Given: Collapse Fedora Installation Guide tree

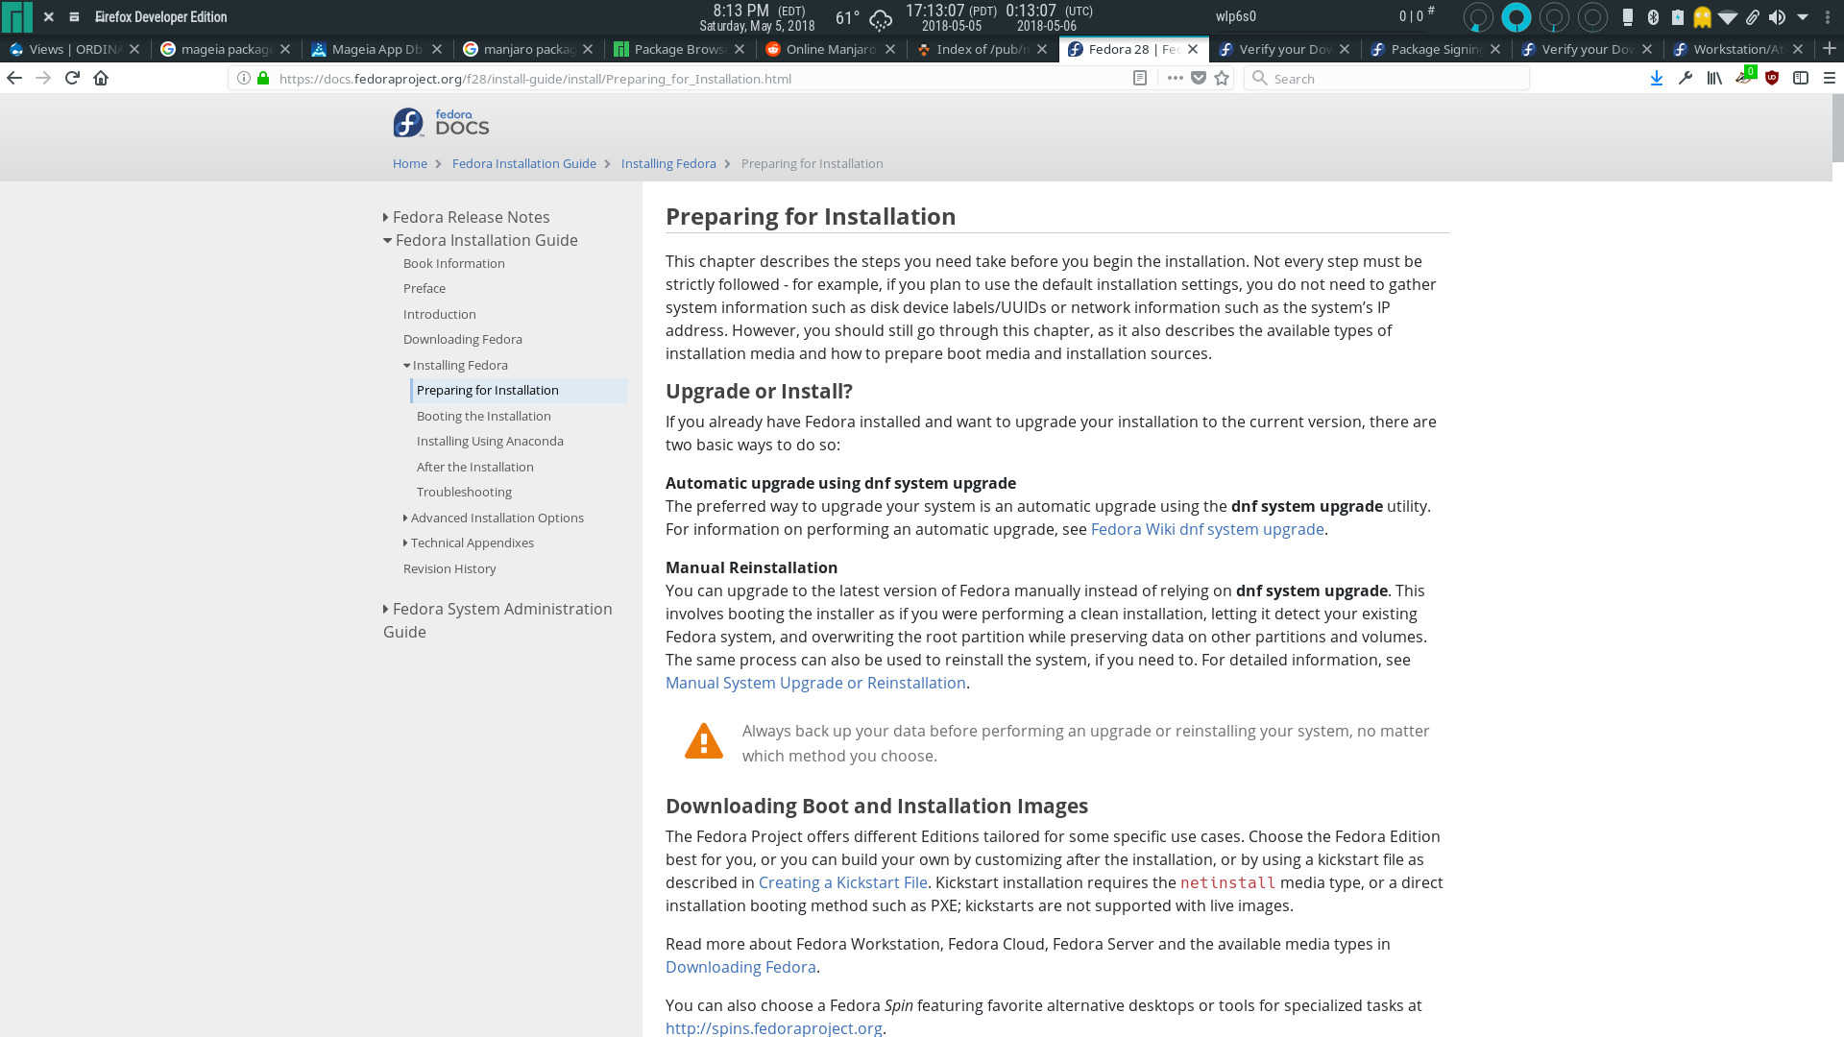Looking at the screenshot, I should (387, 240).
